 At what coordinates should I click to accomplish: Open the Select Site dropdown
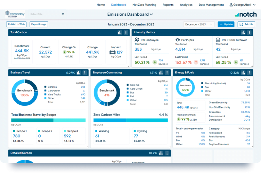(47, 14)
